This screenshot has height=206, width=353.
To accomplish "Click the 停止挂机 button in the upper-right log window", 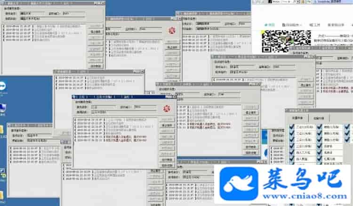I will (x=306, y=85).
